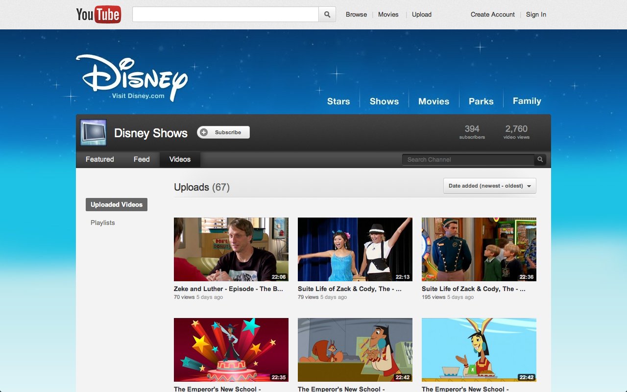The width and height of the screenshot is (627, 392).
Task: Click title 'Zeke and Luther - Episode - The B...'
Action: click(x=229, y=289)
